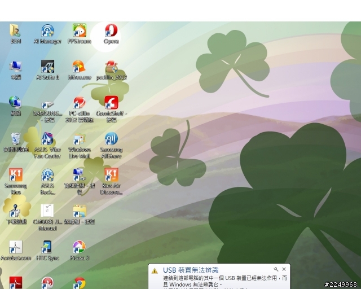Open the 寬頻連線 broadband connection shortcut
The image size is (361, 289).
tap(80, 175)
